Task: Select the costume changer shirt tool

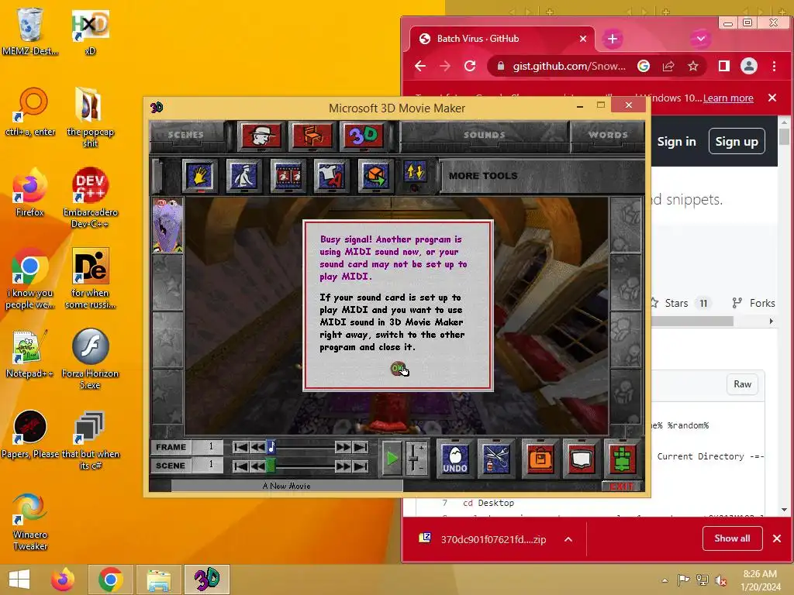Action: (331, 176)
